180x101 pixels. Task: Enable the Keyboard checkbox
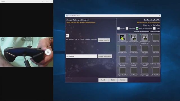[127, 28]
